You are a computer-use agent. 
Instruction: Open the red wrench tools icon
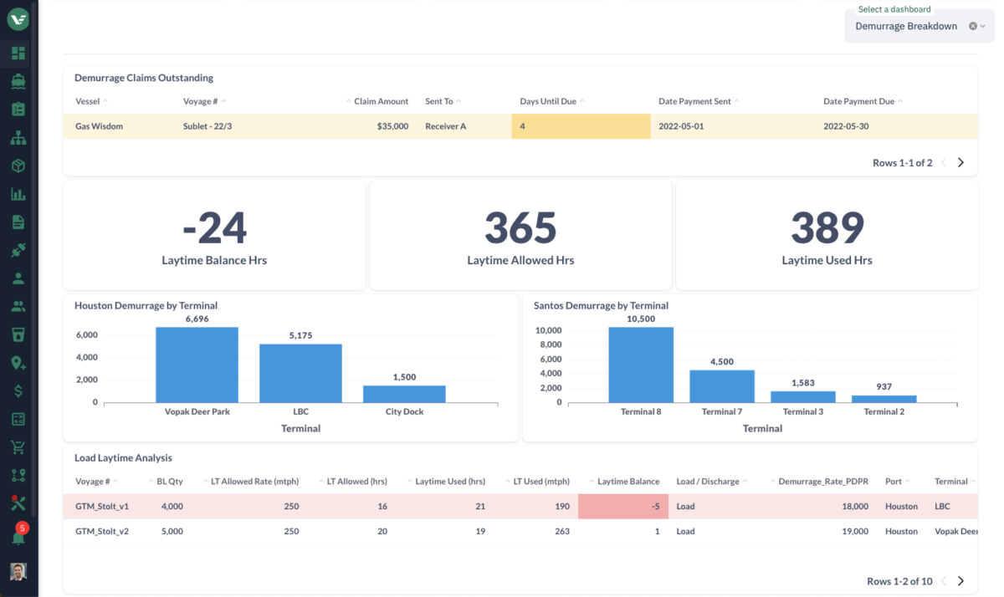coord(18,503)
